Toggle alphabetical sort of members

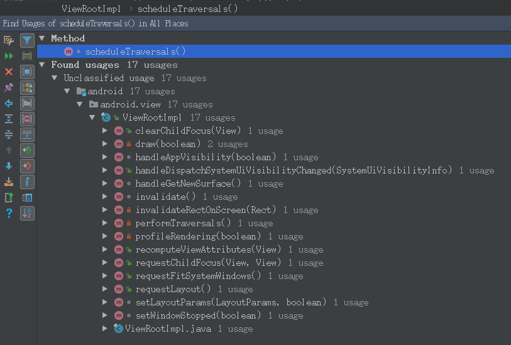tap(27, 214)
